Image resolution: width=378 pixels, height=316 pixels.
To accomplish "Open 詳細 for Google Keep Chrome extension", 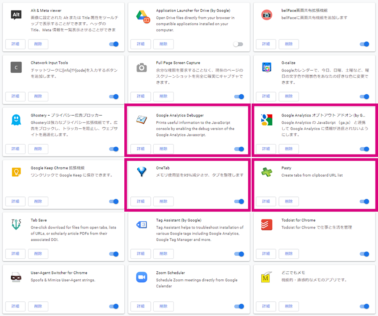I will (x=16, y=201).
